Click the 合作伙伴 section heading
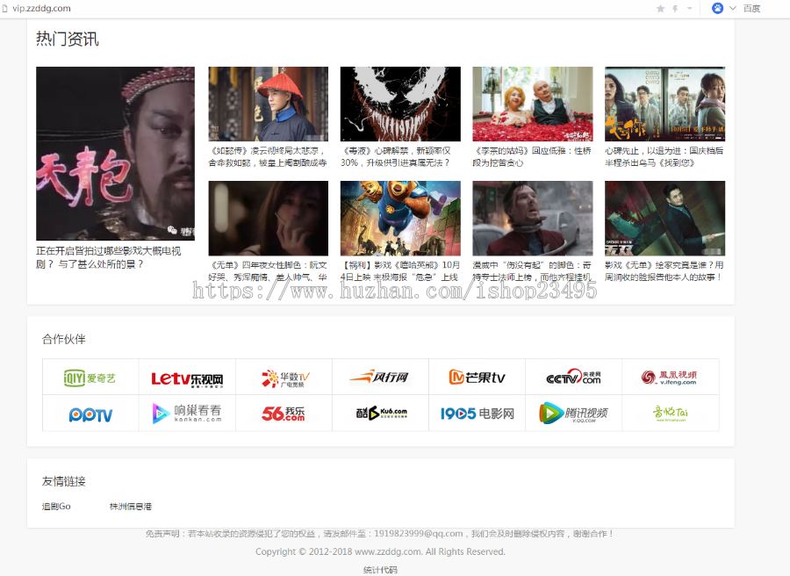The height and width of the screenshot is (576, 790). coord(63,339)
